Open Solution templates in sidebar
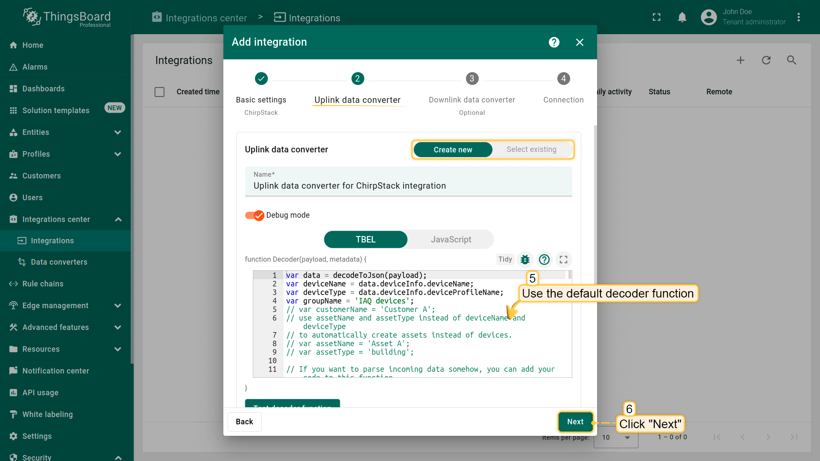The height and width of the screenshot is (461, 820). [65, 111]
